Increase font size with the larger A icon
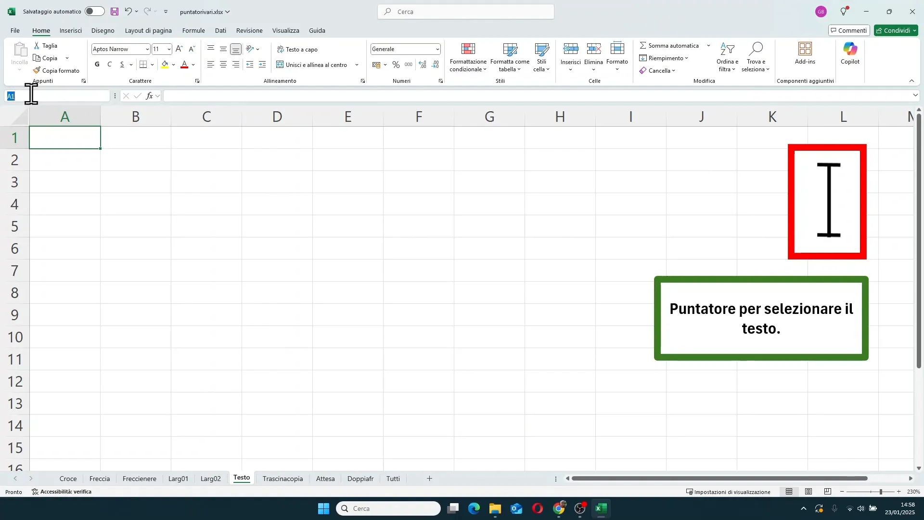Screen dimensions: 924x520 179,49
